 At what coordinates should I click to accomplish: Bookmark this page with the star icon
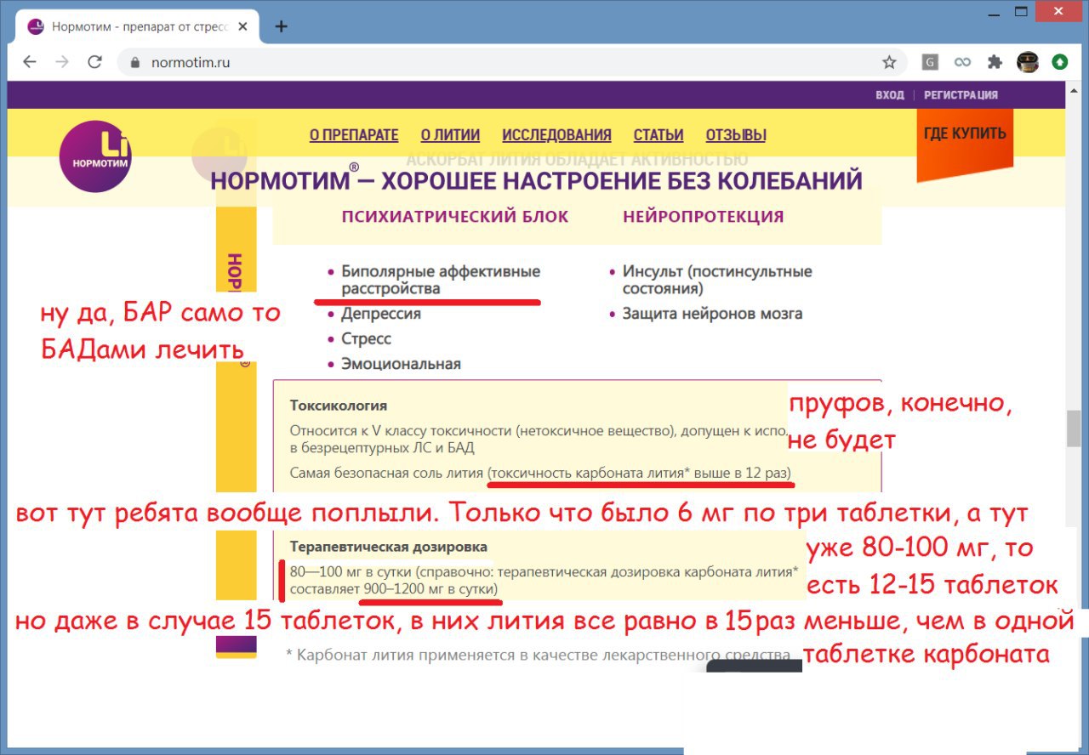tap(889, 62)
